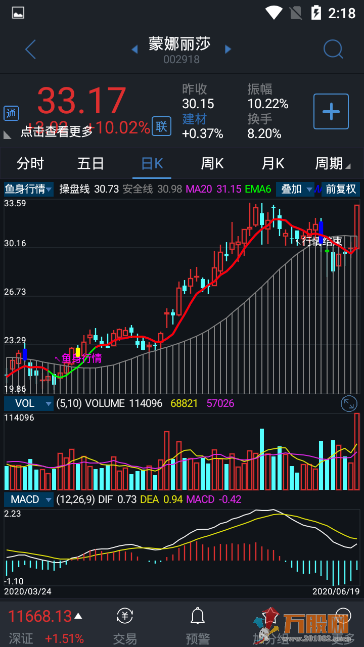Tap the MACD -0.42 reading
The height and width of the screenshot is (647, 364).
click(x=214, y=499)
